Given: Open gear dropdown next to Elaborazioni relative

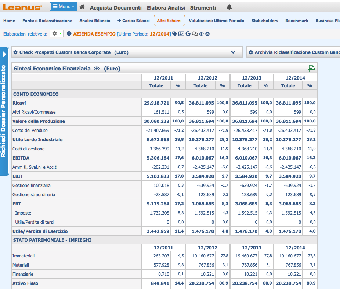Looking at the screenshot, I should click(57, 34).
